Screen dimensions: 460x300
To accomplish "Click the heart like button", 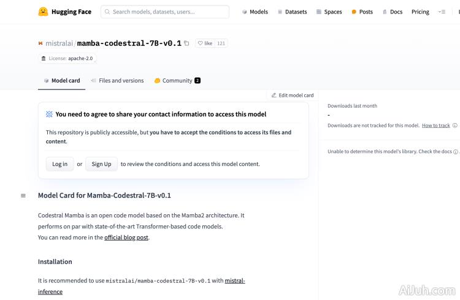I will coord(205,43).
